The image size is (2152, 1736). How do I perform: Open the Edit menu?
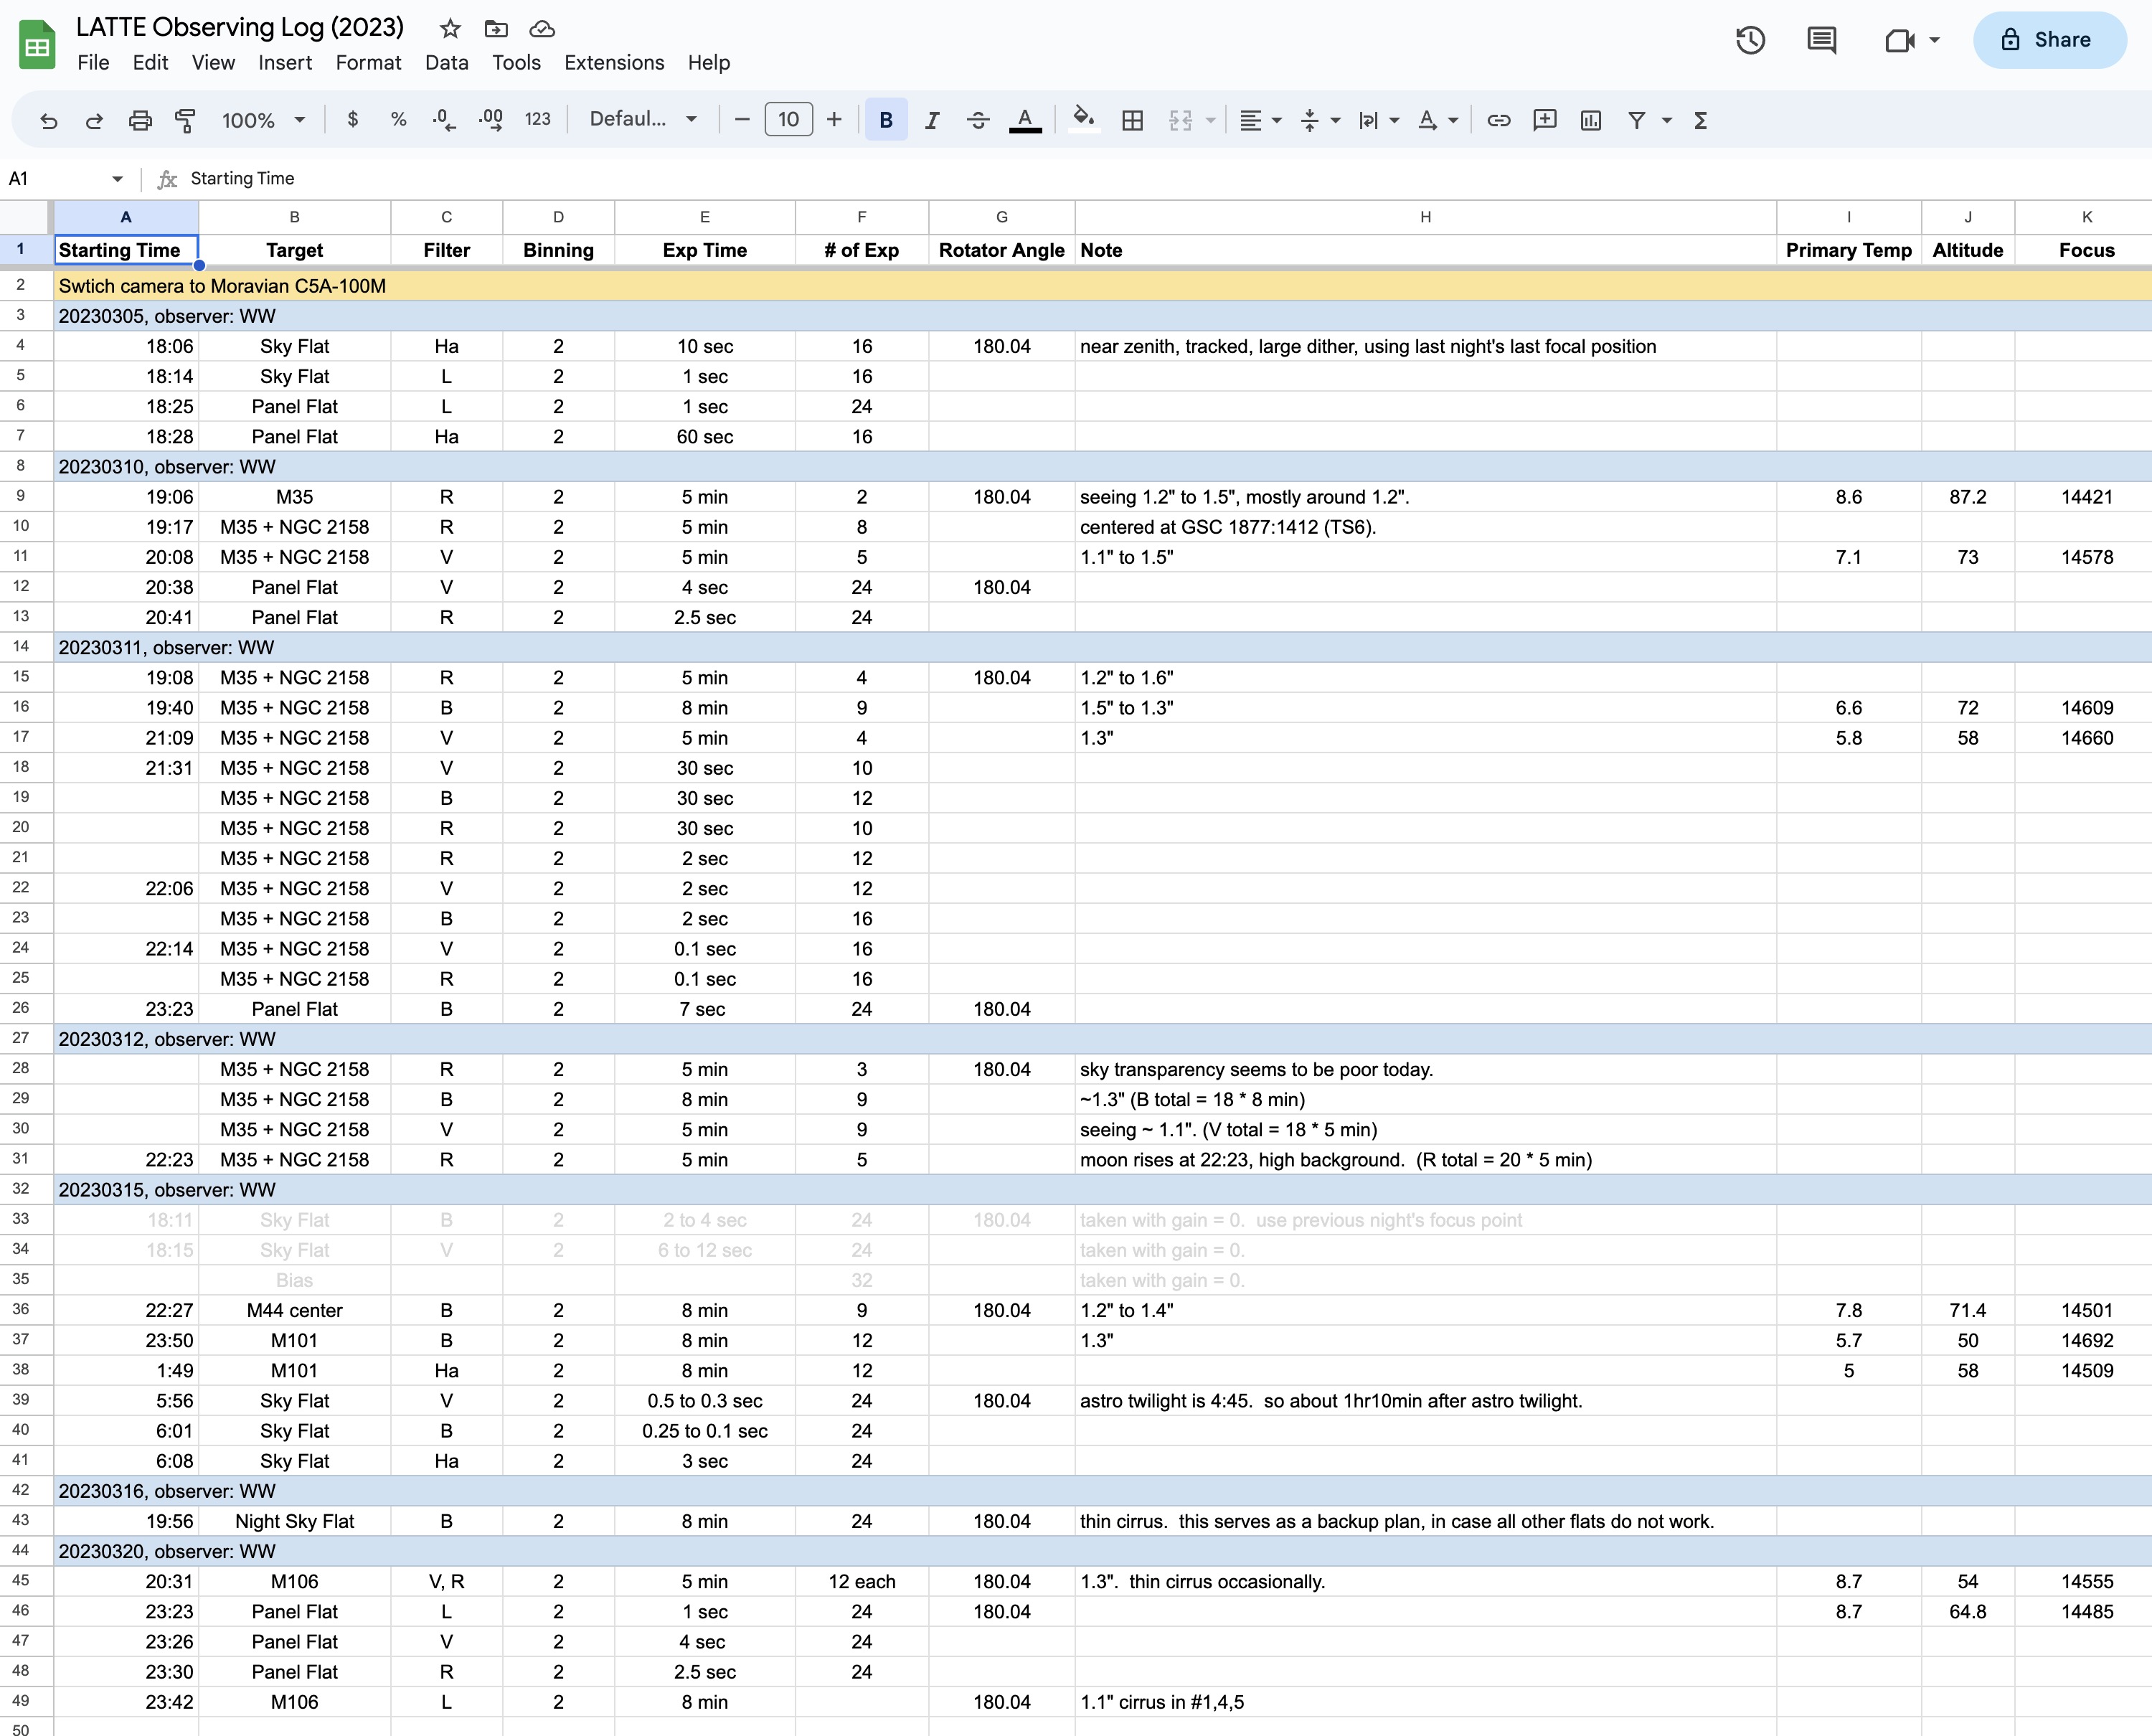pyautogui.click(x=150, y=62)
